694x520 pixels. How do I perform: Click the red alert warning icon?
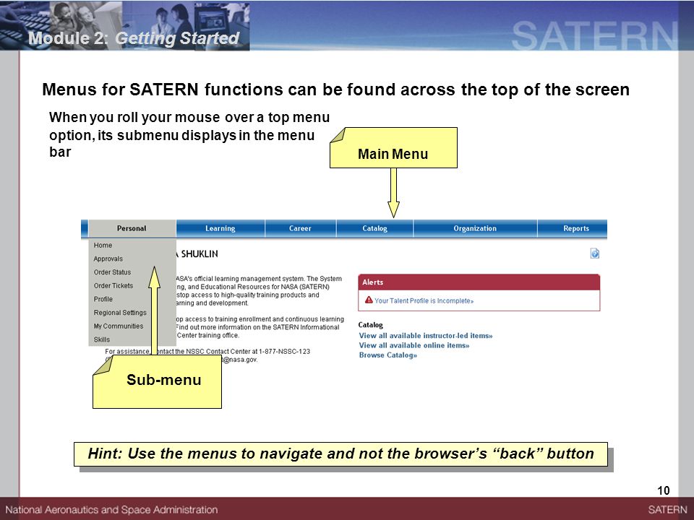coord(369,300)
